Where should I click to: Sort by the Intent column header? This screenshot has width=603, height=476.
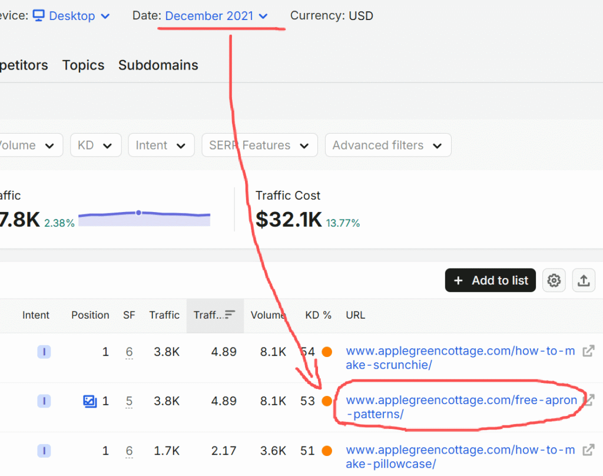[x=36, y=315]
